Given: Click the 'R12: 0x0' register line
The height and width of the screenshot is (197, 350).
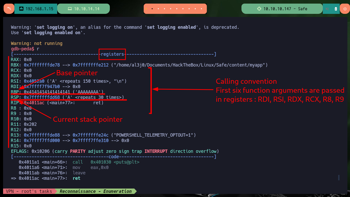Looking at the screenshot, I should [x=21, y=130].
